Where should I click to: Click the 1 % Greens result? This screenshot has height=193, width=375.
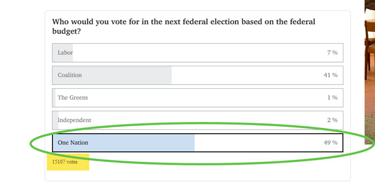tap(333, 98)
